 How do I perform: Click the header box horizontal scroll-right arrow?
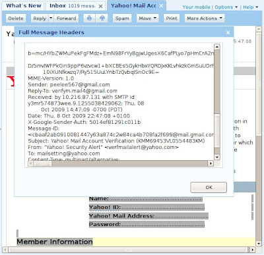(x=211, y=163)
